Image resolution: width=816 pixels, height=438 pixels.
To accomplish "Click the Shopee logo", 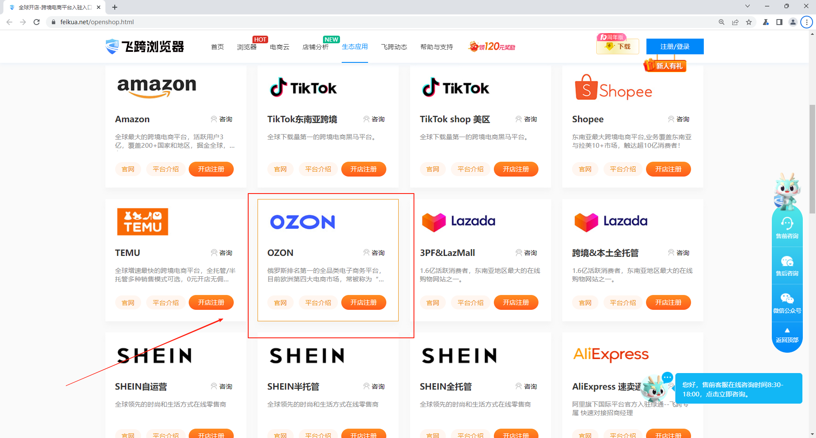I will pyautogui.click(x=613, y=87).
